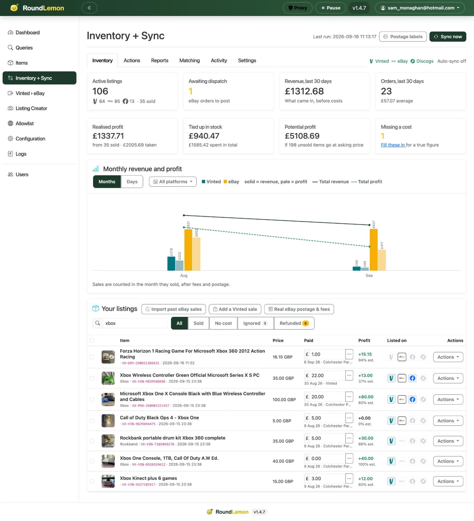This screenshot has height=521, width=474.
Task: Select the Forza Horizon 1 row checkbox
Action: [x=92, y=357]
